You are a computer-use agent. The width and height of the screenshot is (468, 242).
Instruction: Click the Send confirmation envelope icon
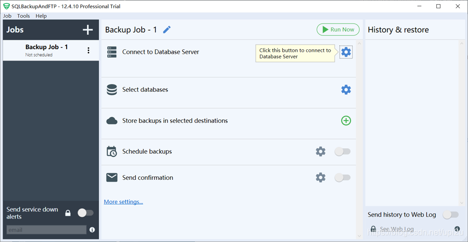coord(112,178)
